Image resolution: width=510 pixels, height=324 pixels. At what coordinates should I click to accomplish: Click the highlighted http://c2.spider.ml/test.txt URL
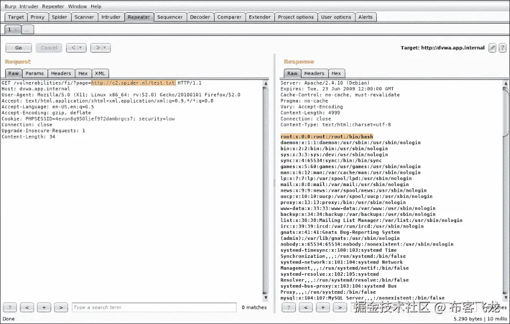[133, 83]
